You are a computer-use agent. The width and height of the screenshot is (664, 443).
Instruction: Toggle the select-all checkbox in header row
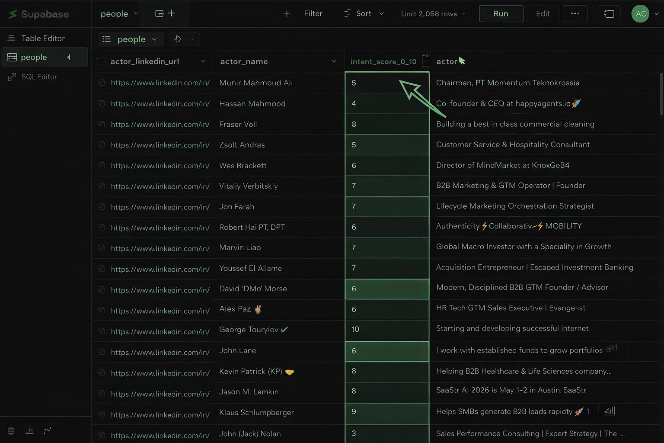pos(101,61)
